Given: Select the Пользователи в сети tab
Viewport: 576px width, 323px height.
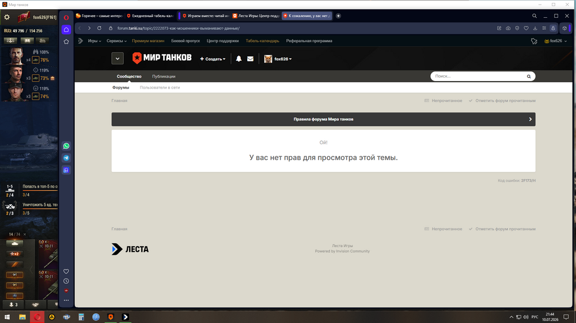Looking at the screenshot, I should 160,87.
